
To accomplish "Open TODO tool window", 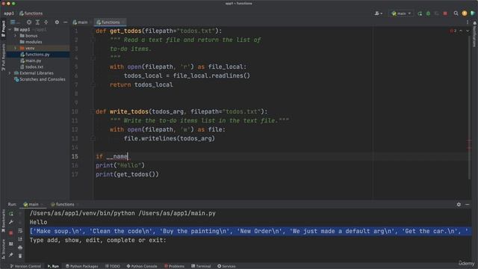I will click(x=113, y=266).
